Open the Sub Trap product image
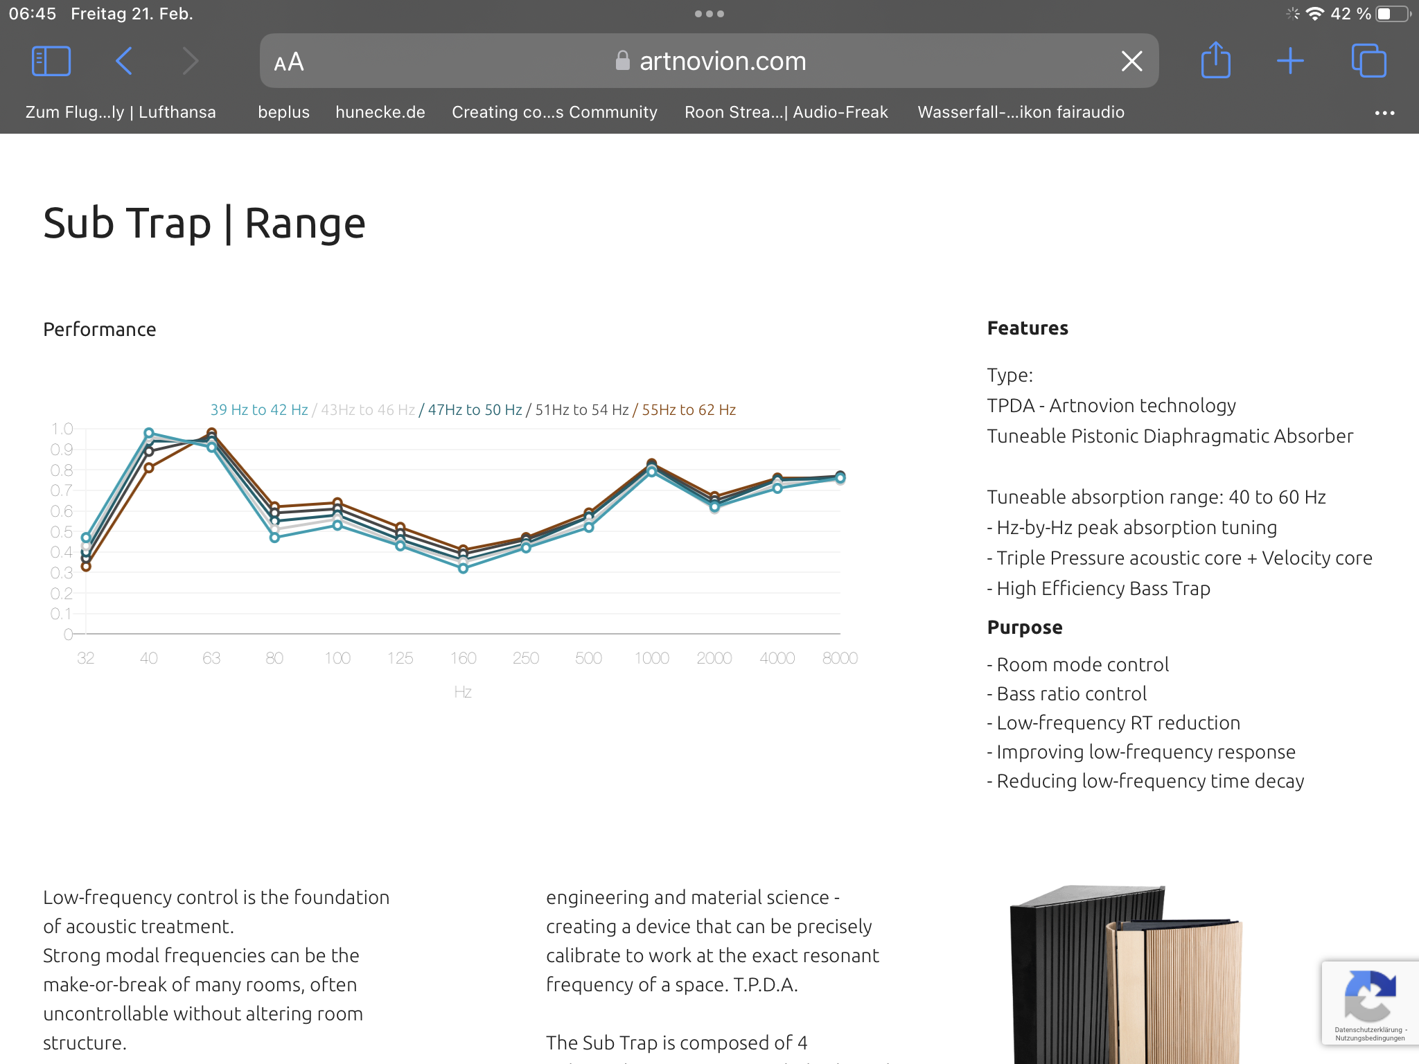Image resolution: width=1419 pixels, height=1064 pixels. (x=1126, y=974)
